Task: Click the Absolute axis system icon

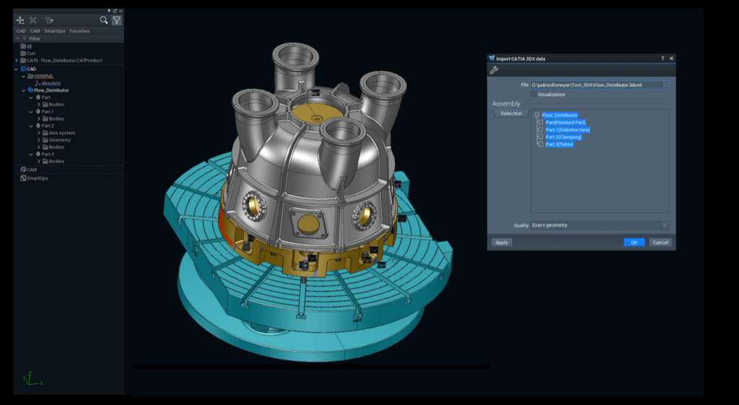Action: 38,83
